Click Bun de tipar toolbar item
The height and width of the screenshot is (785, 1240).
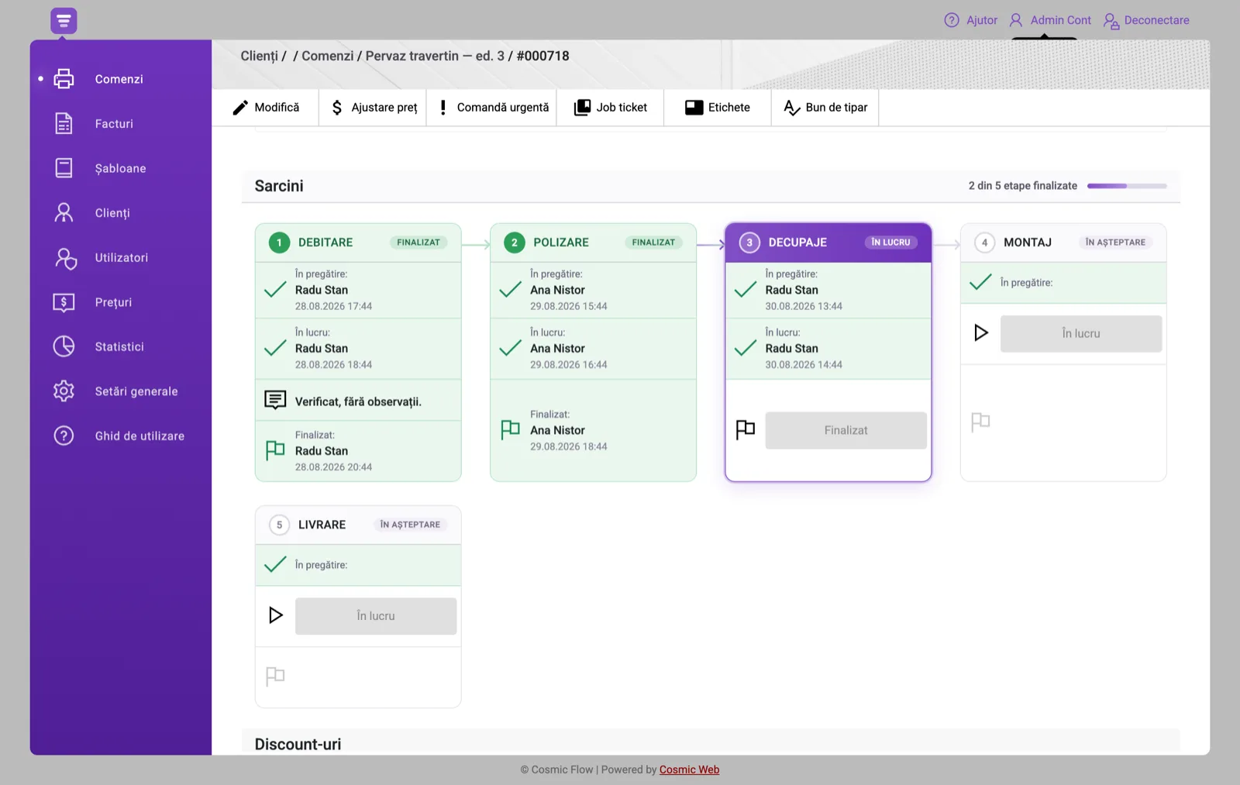click(825, 108)
